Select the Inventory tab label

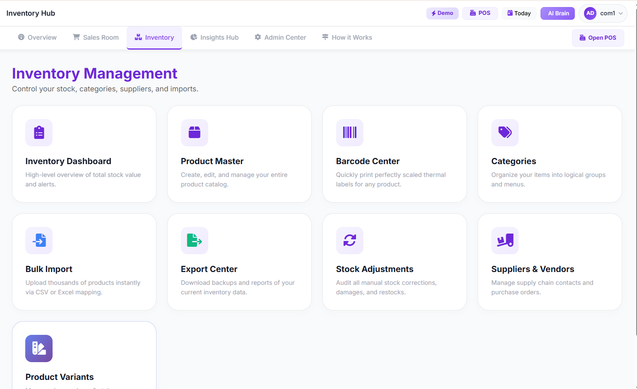159,38
